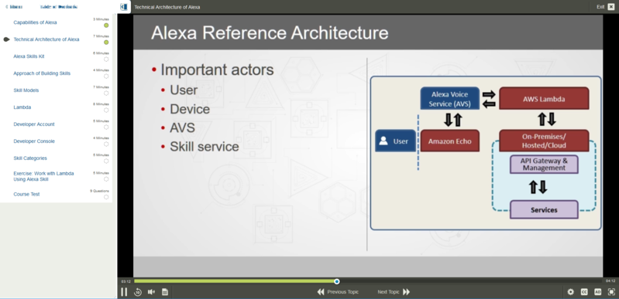The width and height of the screenshot is (619, 299).
Task: Rewind 10 seconds with the replay icon
Action: 138,292
